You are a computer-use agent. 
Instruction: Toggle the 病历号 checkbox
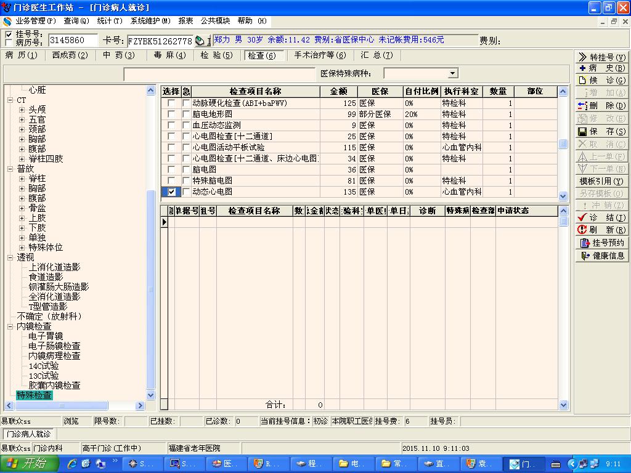coord(9,42)
